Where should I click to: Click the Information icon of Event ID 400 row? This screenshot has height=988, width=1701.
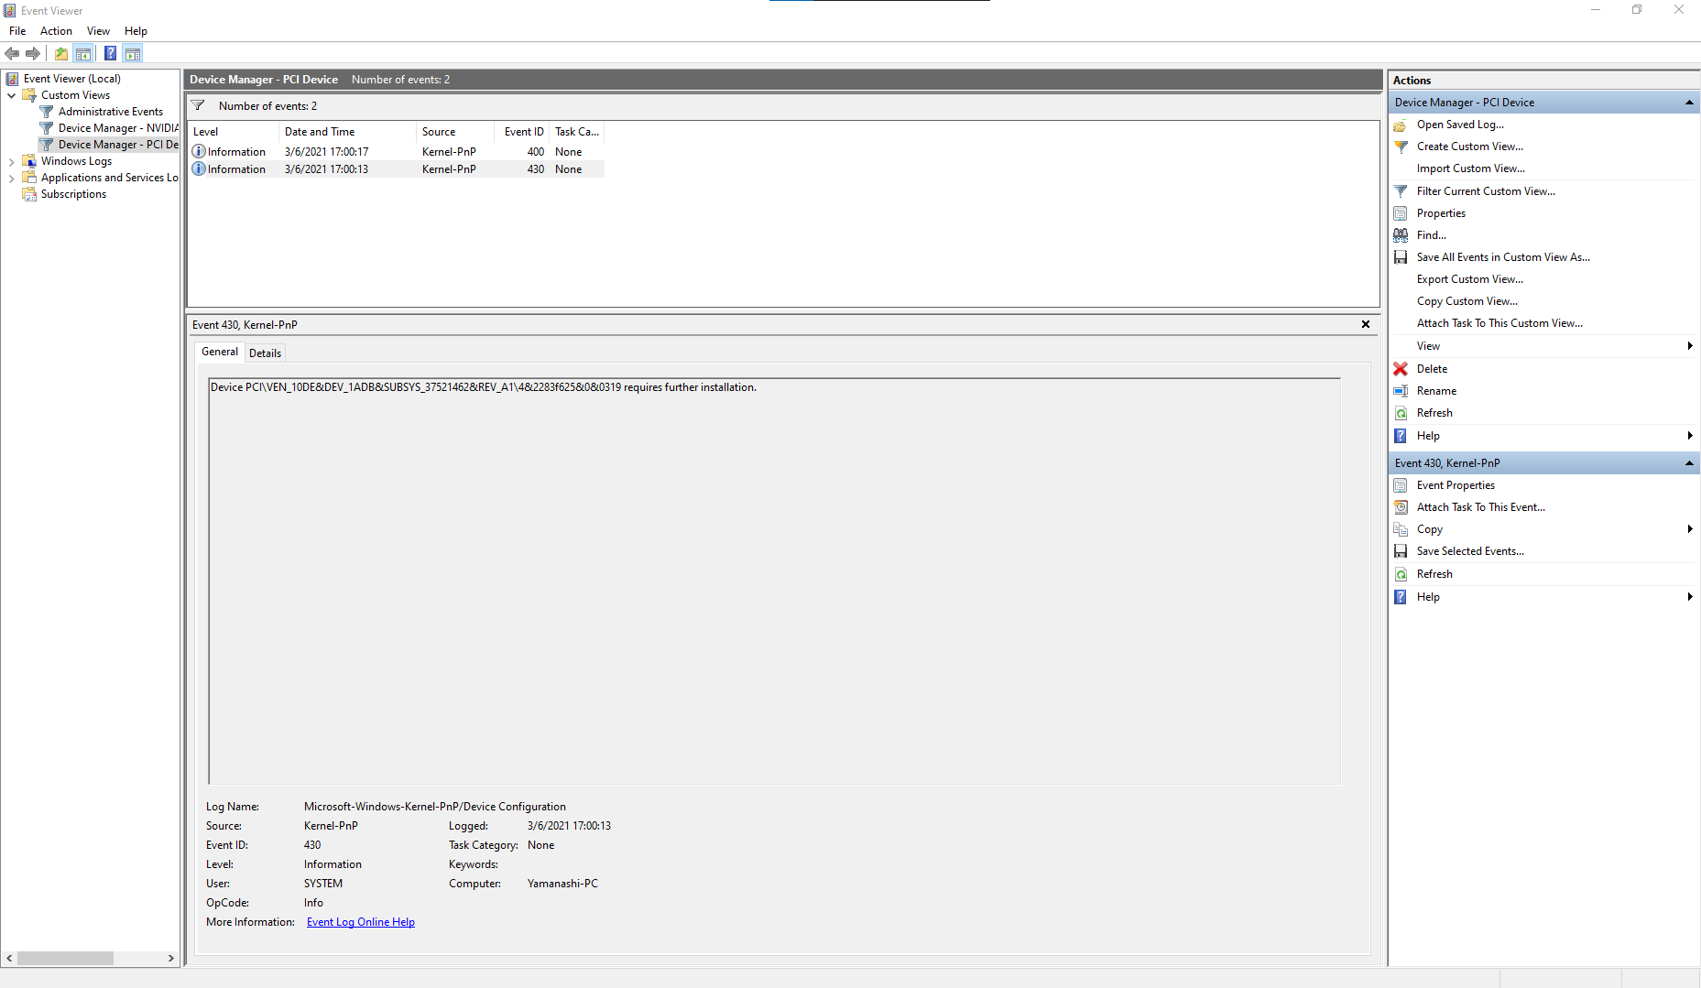[199, 151]
